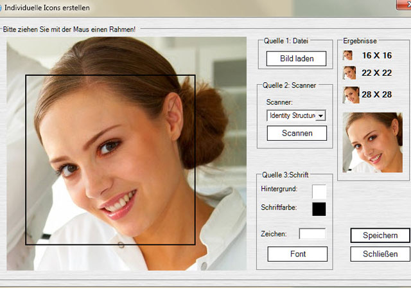Viewport: 411px width, 288px height.
Task: Choose the white Hintergrund color swatch
Action: tap(319, 191)
